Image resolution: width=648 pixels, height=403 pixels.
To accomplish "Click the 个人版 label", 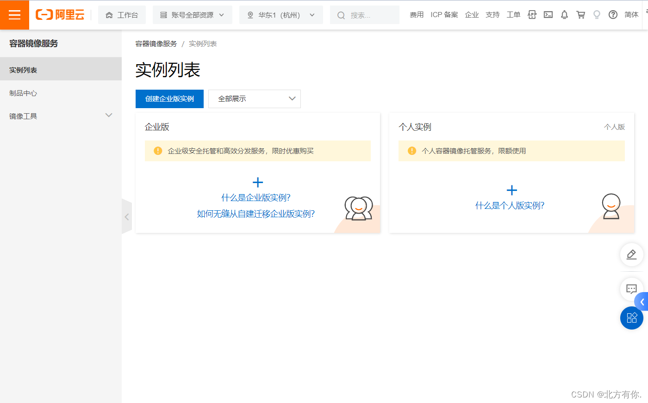I will tap(614, 127).
